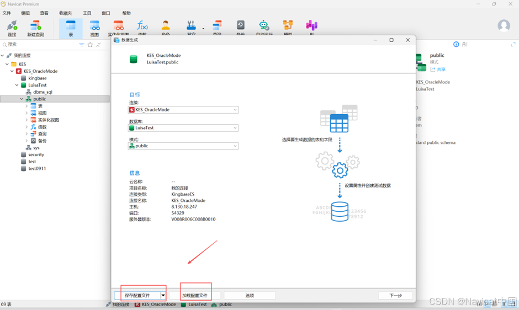519x310 pixels.
Task: Expand the 实体化视图 node
Action: [x=27, y=120]
